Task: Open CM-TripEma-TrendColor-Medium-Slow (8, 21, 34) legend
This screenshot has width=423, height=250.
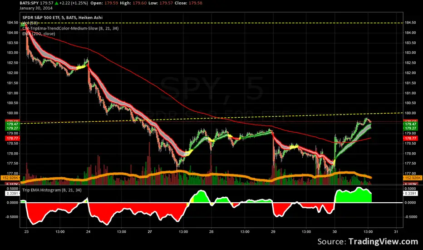Action: (x=70, y=28)
